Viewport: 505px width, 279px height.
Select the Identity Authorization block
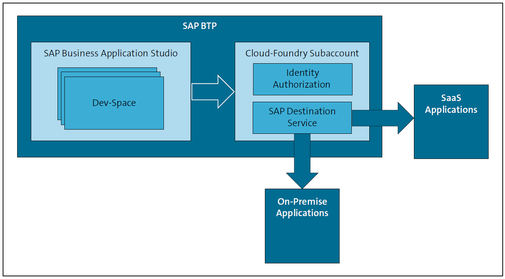[302, 79]
